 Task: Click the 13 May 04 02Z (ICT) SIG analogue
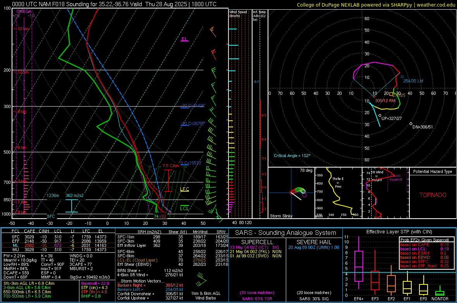pyautogui.click(x=255, y=247)
